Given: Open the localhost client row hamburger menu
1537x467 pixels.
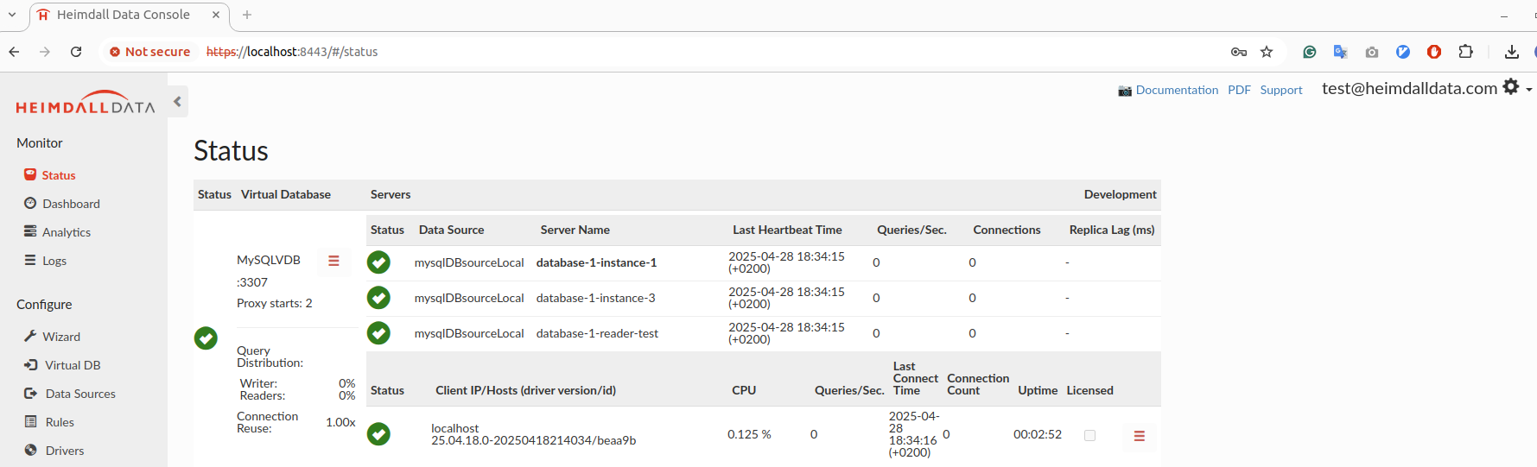Looking at the screenshot, I should pos(1139,436).
